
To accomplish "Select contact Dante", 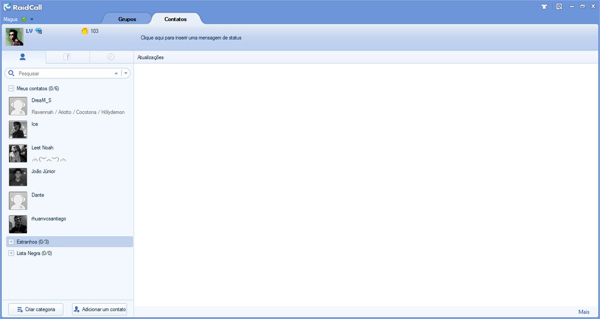I will pos(38,195).
